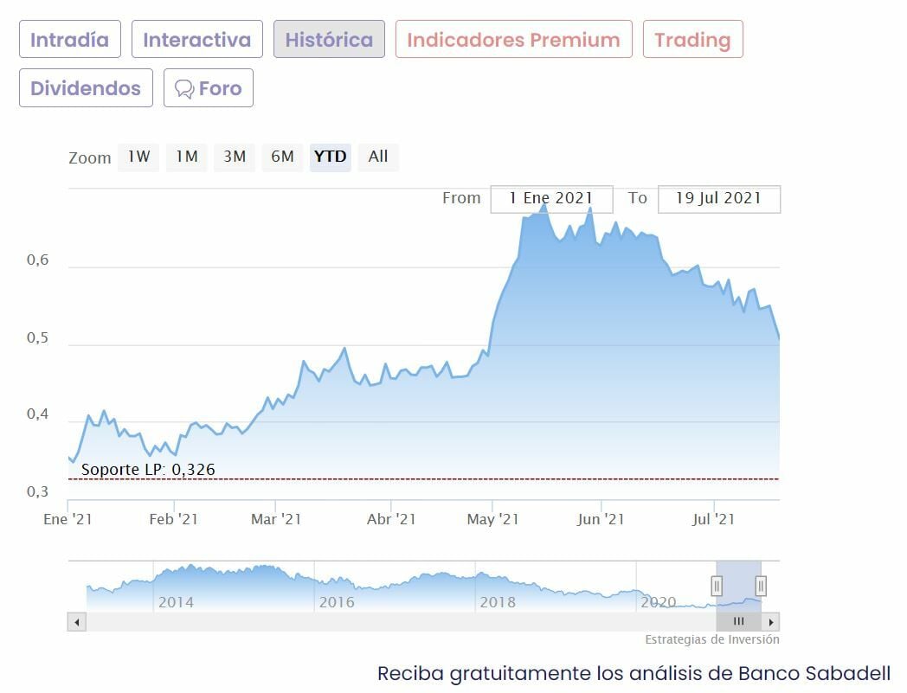The height and width of the screenshot is (693, 907).
Task: Set zoom range to 1W
Action: 138,157
